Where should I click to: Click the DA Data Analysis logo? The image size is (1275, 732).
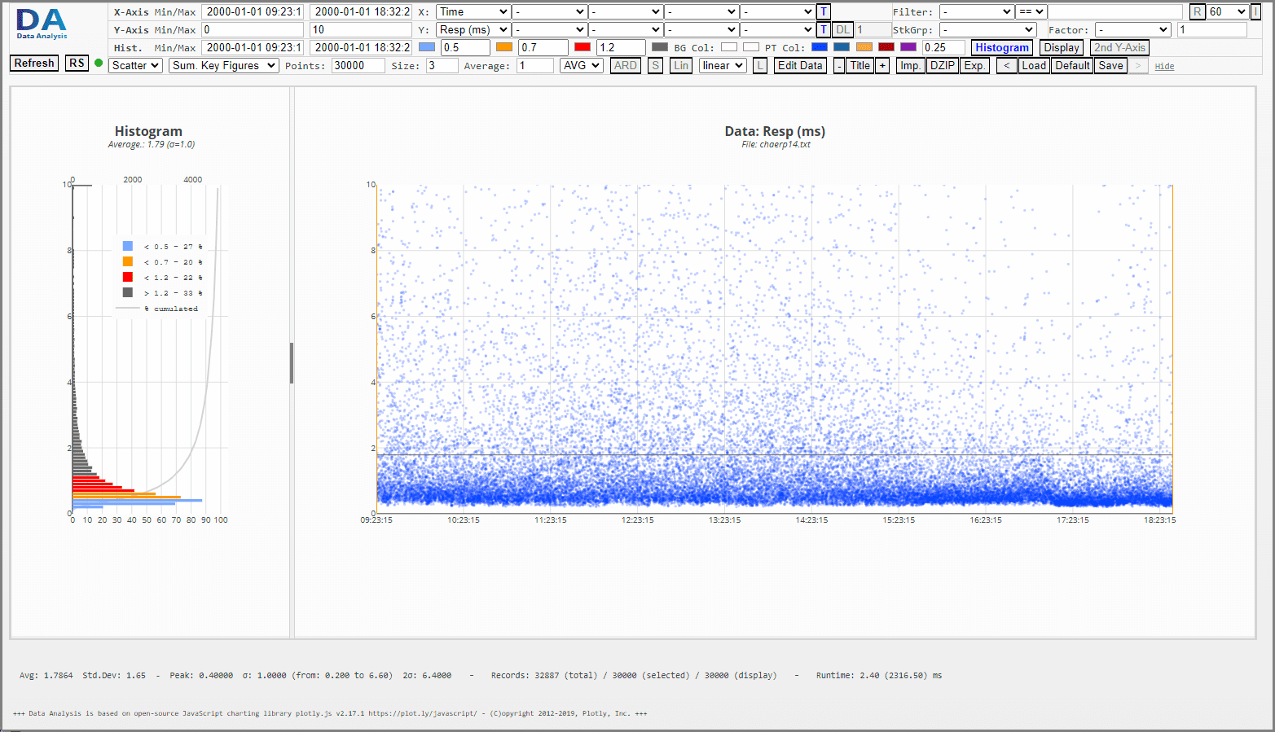tap(41, 24)
